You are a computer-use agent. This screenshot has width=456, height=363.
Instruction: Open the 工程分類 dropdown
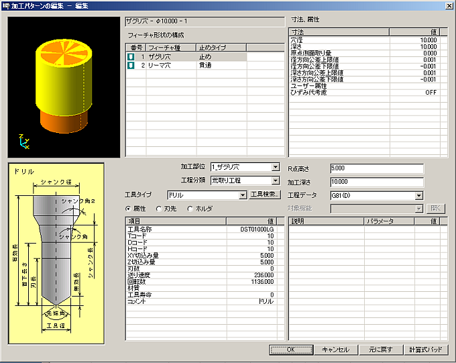click(276, 180)
